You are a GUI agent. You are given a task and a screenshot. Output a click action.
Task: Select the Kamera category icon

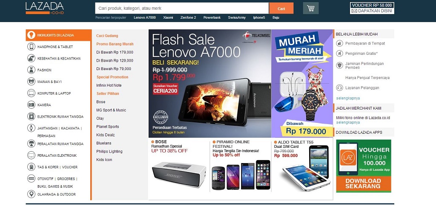click(x=31, y=105)
